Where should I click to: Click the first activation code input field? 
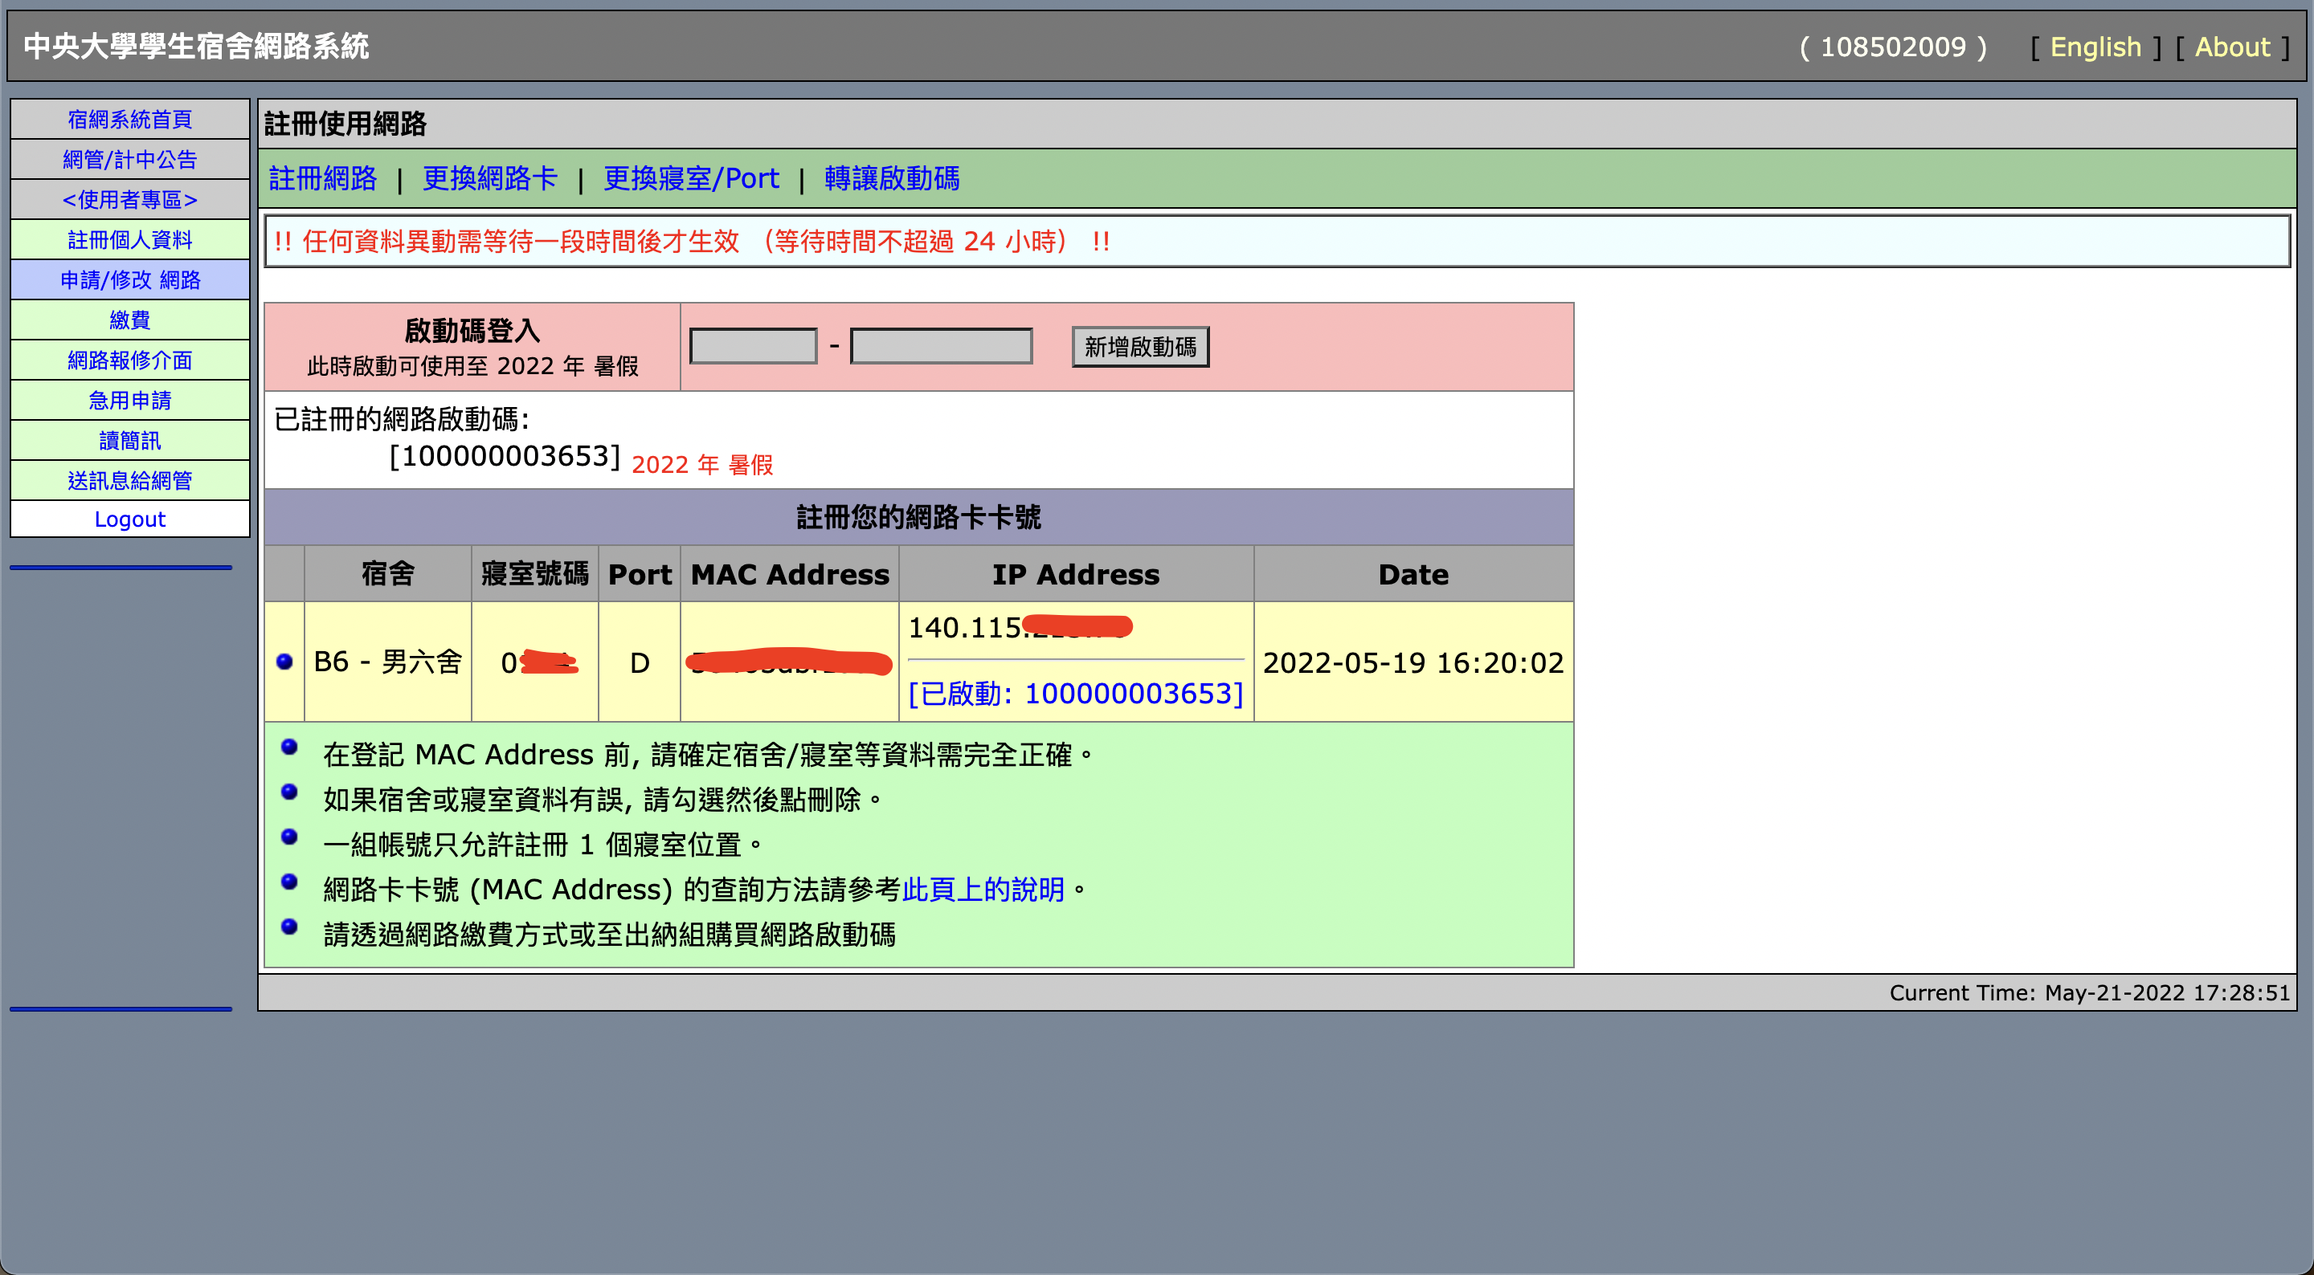pos(753,345)
